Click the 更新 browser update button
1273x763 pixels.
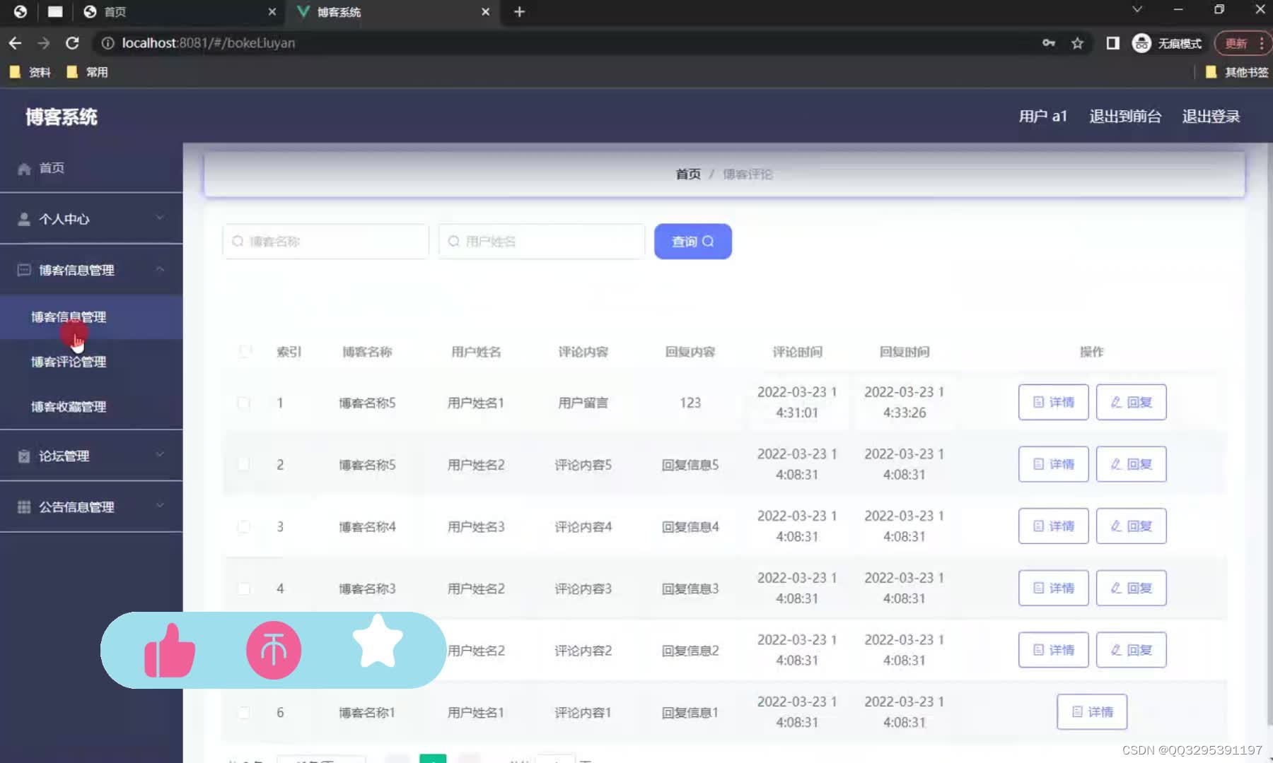coord(1236,43)
